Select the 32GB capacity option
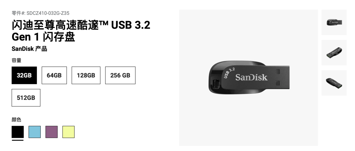This screenshot has width=355, height=151. [x=24, y=75]
